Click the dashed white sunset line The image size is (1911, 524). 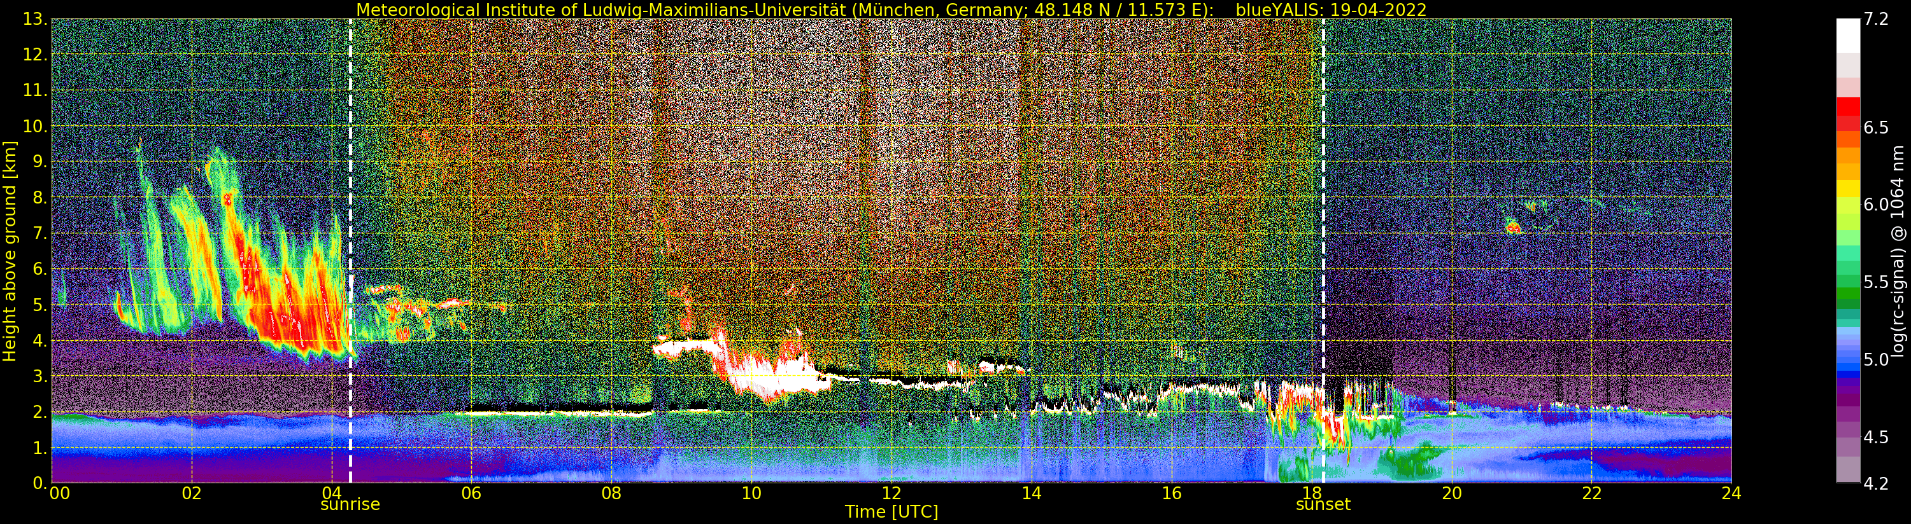coord(1323,251)
